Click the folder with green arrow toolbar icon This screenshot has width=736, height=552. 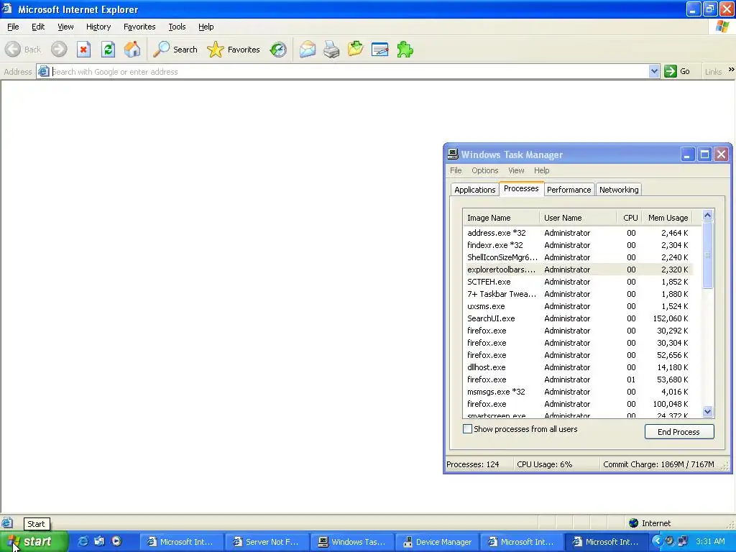point(355,49)
